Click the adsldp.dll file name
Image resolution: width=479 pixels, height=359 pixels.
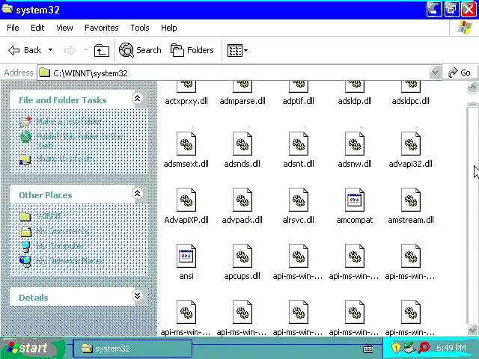coord(355,101)
